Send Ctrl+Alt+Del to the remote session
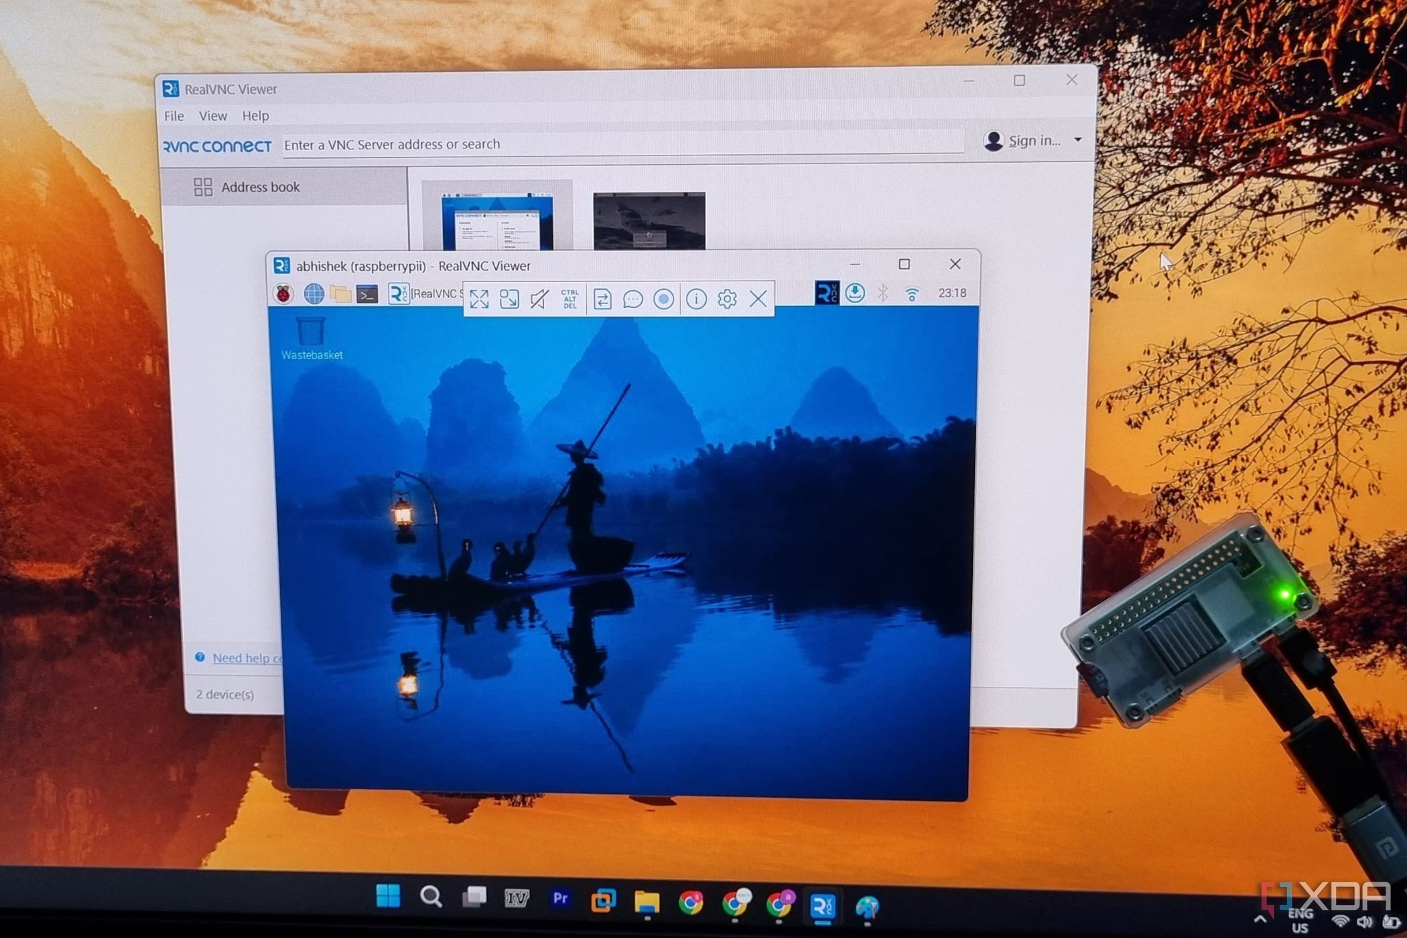Viewport: 1407px width, 938px height. click(569, 299)
